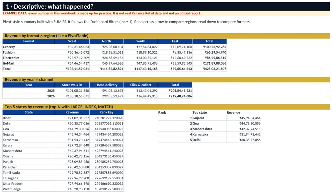Click the 'North' column header

click(x=106, y=41)
